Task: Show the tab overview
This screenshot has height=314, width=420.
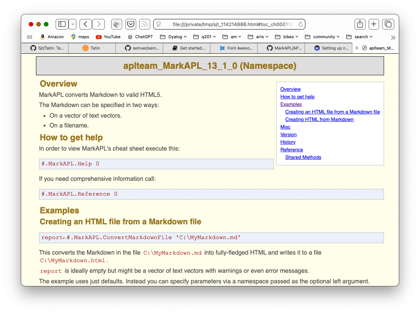Action: point(388,24)
